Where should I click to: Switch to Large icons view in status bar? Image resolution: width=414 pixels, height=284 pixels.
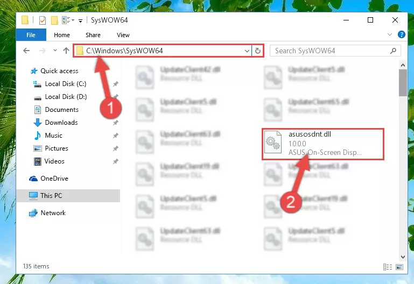tap(399, 267)
